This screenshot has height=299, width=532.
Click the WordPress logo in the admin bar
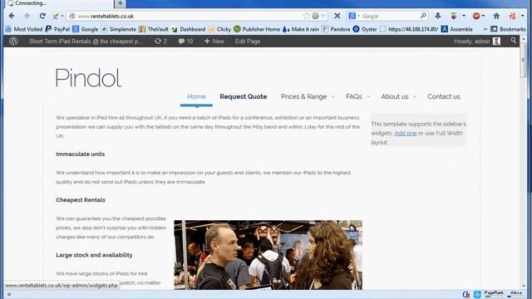click(13, 42)
